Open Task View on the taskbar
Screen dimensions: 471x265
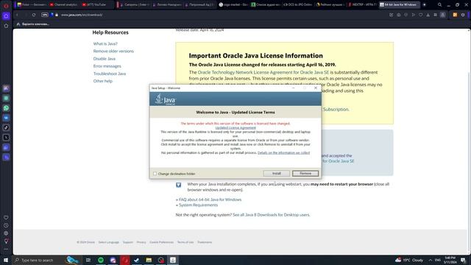[x=88, y=260]
